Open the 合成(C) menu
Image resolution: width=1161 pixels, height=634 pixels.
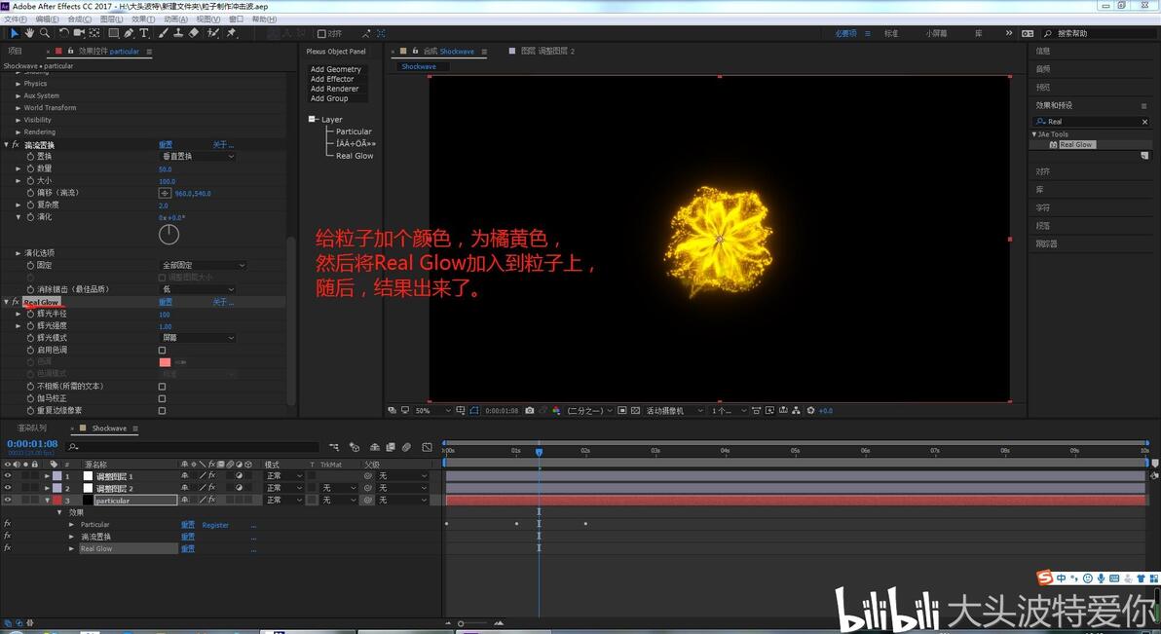click(x=79, y=19)
